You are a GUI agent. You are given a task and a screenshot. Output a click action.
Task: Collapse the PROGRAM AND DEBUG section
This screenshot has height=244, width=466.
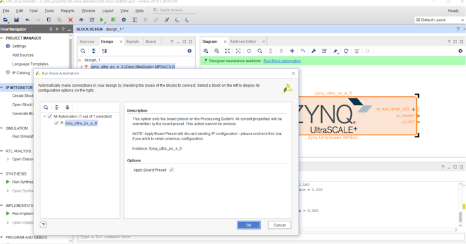pyautogui.click(x=2, y=237)
